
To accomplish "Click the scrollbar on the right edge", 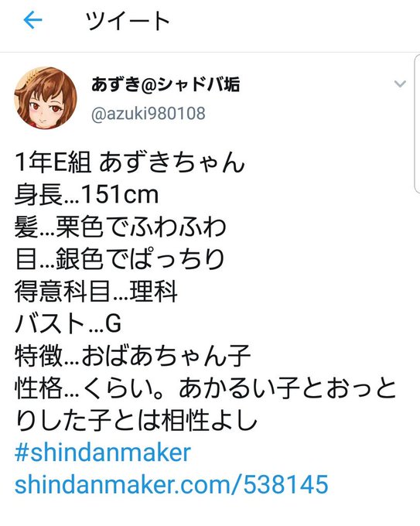I will 417,124.
